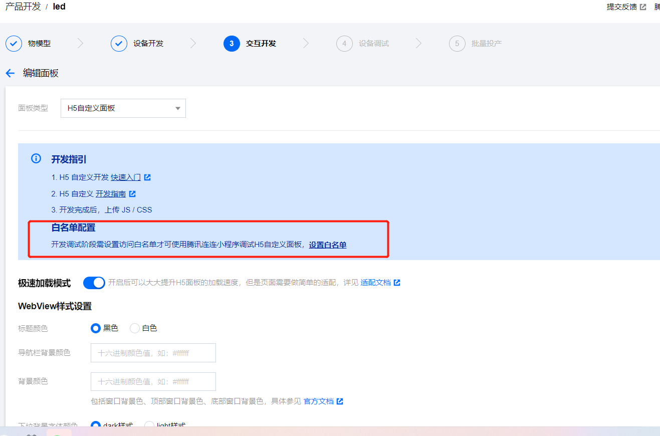660x436 pixels.
Task: Click the back arrow next to 编辑面板
Action: point(10,73)
